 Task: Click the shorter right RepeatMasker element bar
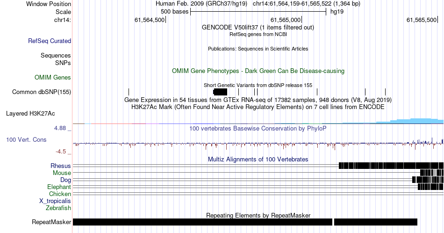click(376, 222)
